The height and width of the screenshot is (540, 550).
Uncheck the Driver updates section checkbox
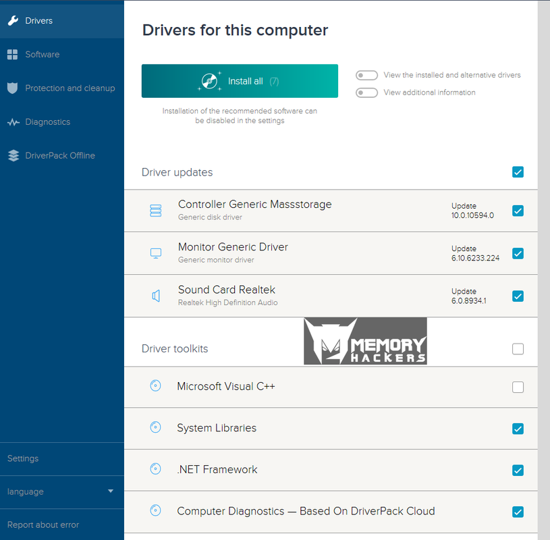pyautogui.click(x=518, y=172)
